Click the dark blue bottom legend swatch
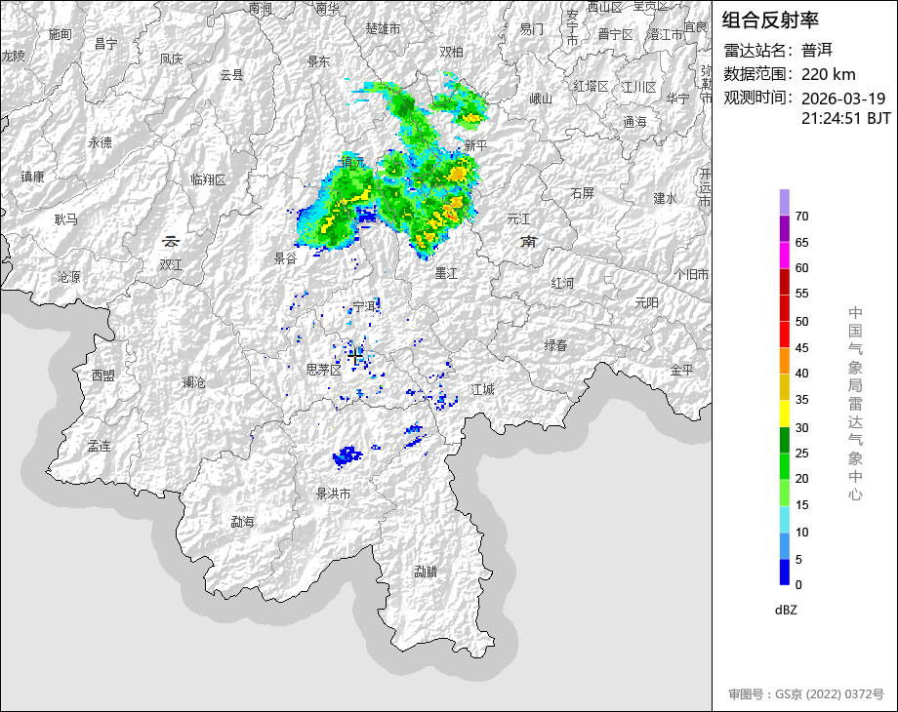Screen dimensions: 898x712 (x=785, y=573)
